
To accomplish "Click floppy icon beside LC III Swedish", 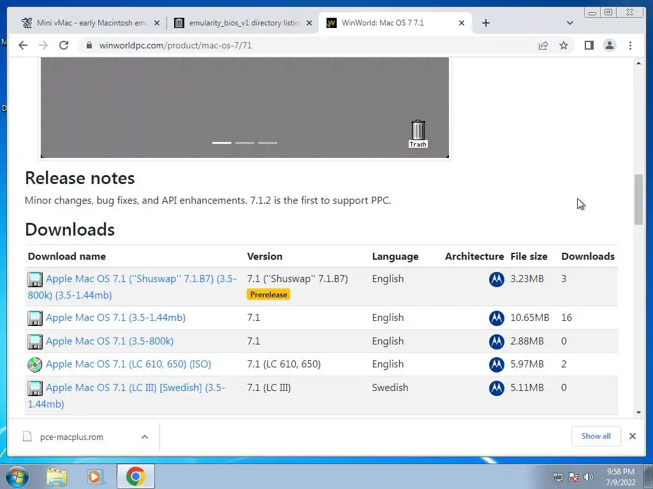I will click(35, 388).
